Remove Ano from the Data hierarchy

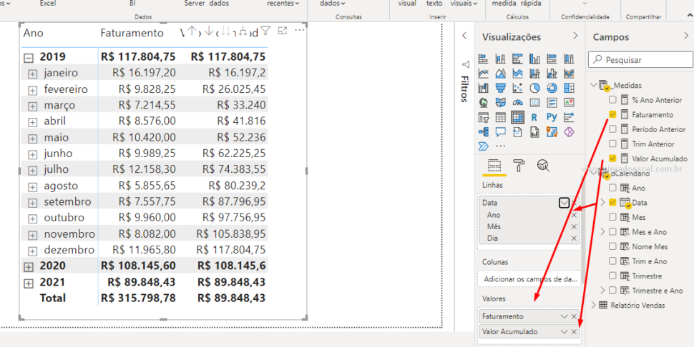574,215
